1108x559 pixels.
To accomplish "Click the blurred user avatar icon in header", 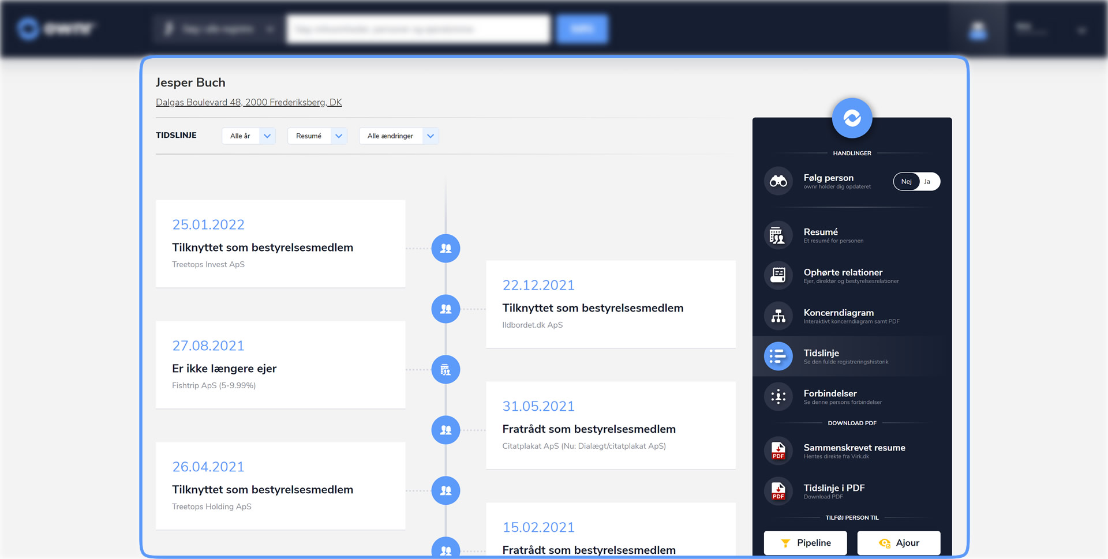I will click(x=978, y=30).
